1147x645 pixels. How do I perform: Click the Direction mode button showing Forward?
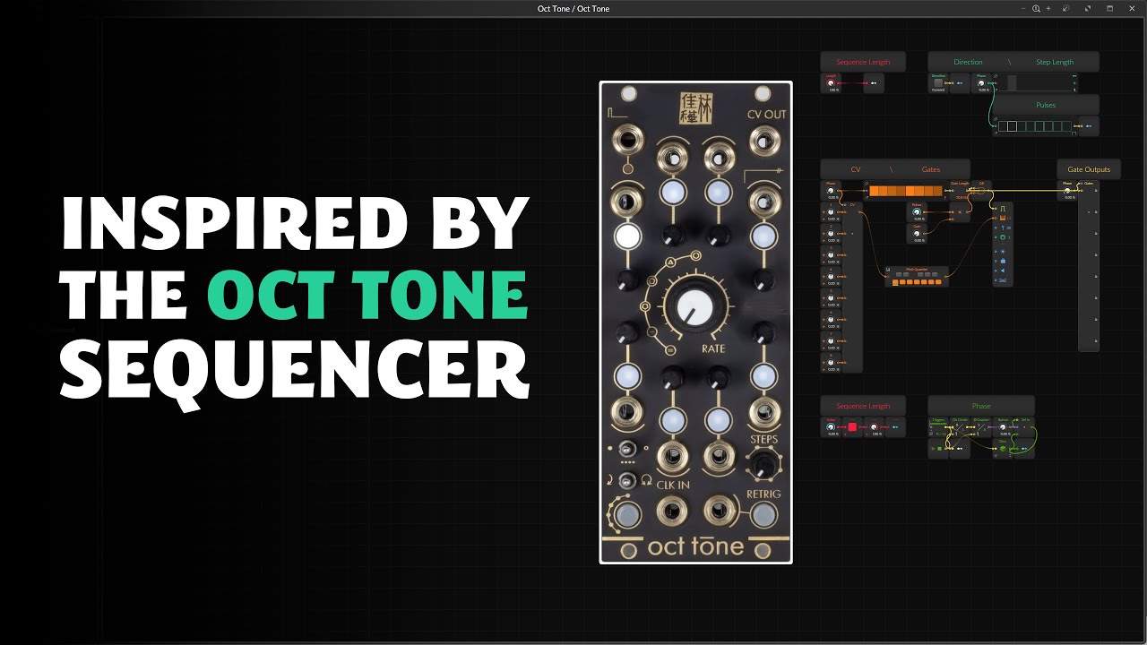point(938,82)
